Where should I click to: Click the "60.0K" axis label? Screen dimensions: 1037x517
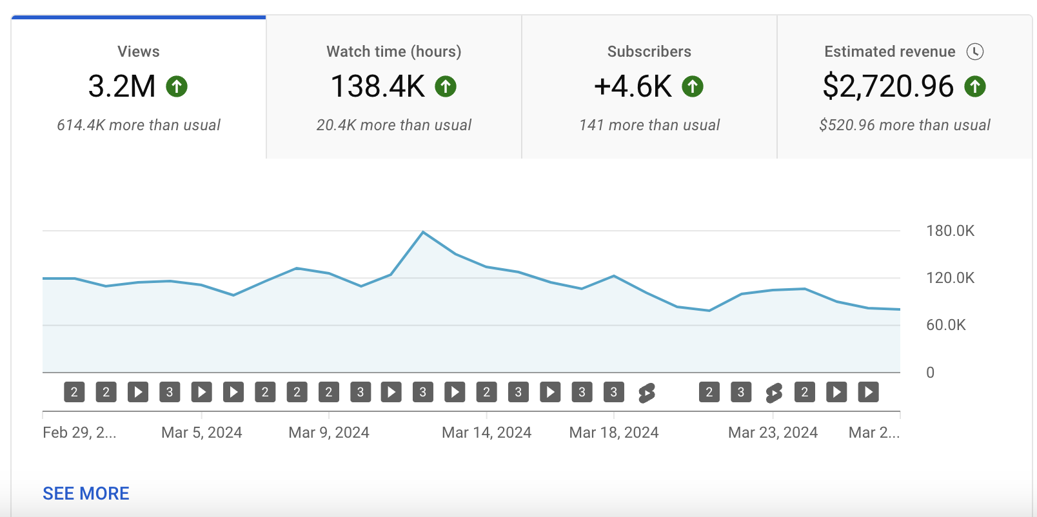[946, 325]
